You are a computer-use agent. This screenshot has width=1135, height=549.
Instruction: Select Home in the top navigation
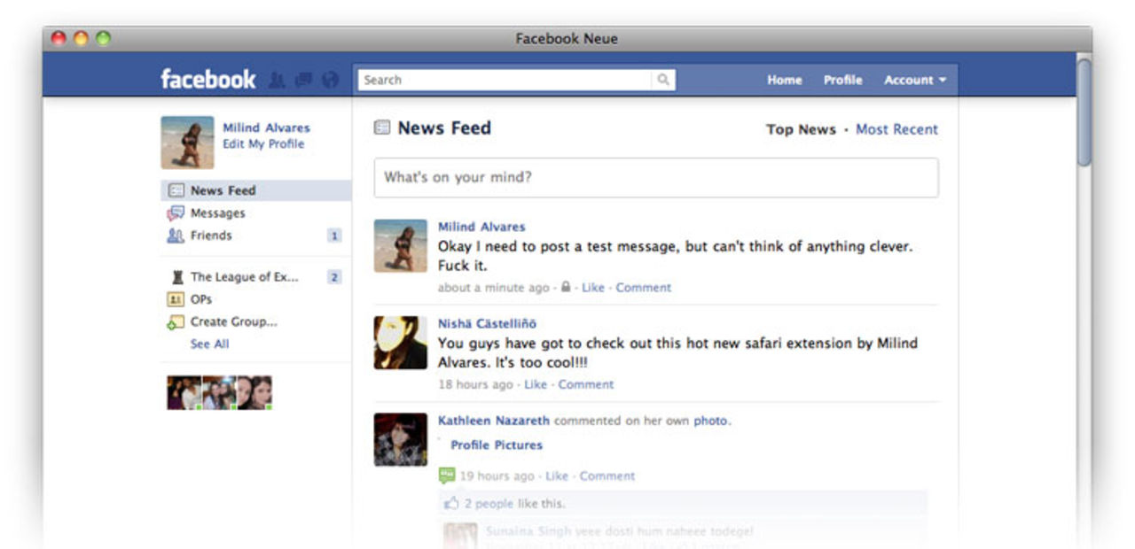tap(784, 80)
